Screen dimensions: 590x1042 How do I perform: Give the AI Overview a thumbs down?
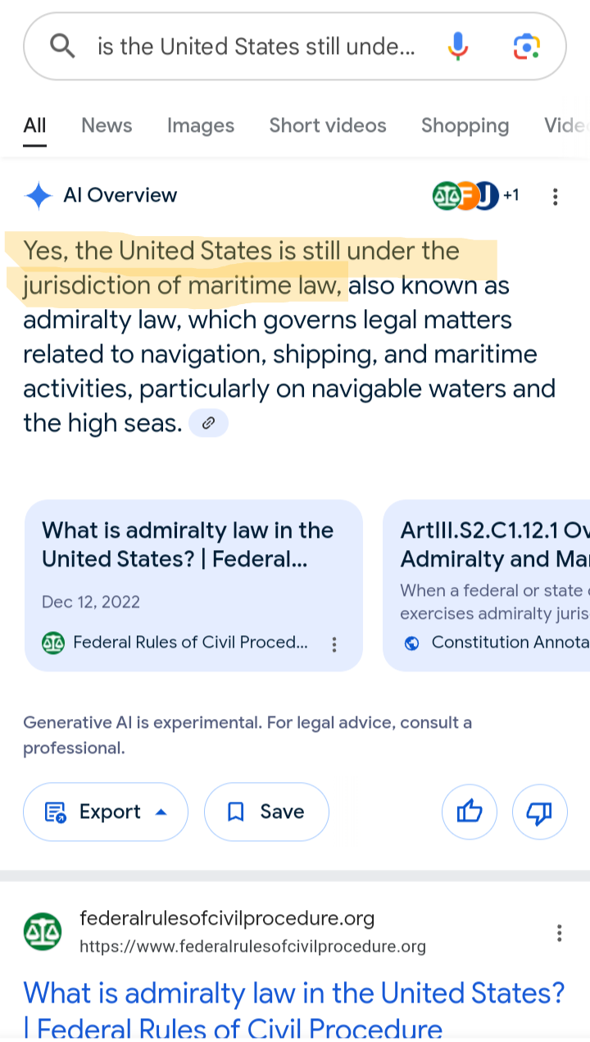[x=539, y=812]
